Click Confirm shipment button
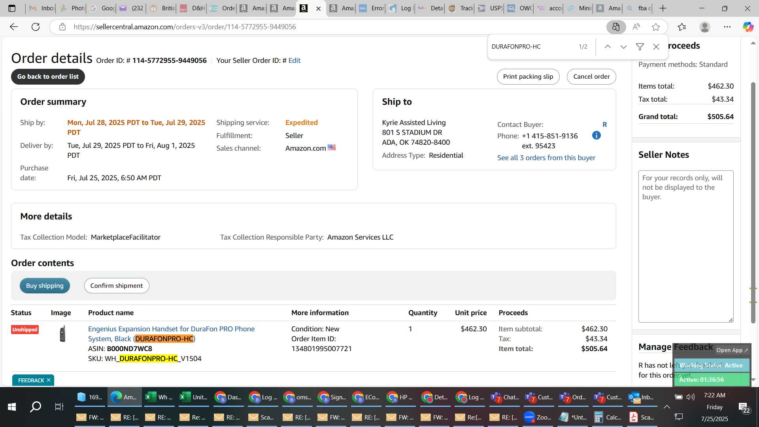Image resolution: width=759 pixels, height=427 pixels. pos(117,285)
